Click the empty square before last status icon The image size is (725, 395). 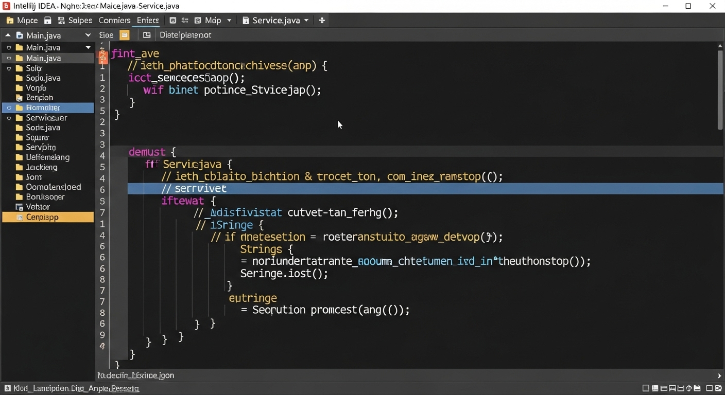click(x=709, y=388)
